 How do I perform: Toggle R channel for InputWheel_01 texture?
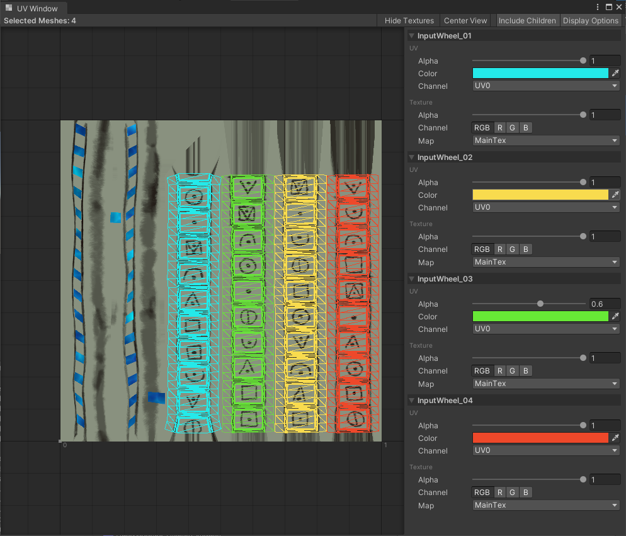pos(499,128)
